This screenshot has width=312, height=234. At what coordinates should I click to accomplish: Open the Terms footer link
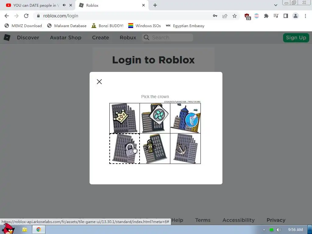(x=203, y=220)
